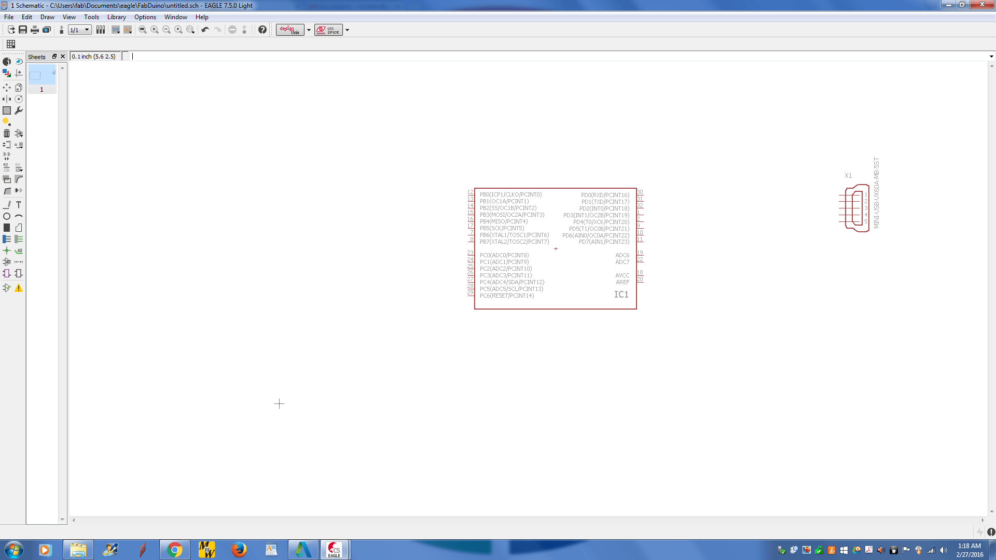The image size is (996, 560).
Task: Select the Smash tool
Action: (7, 179)
